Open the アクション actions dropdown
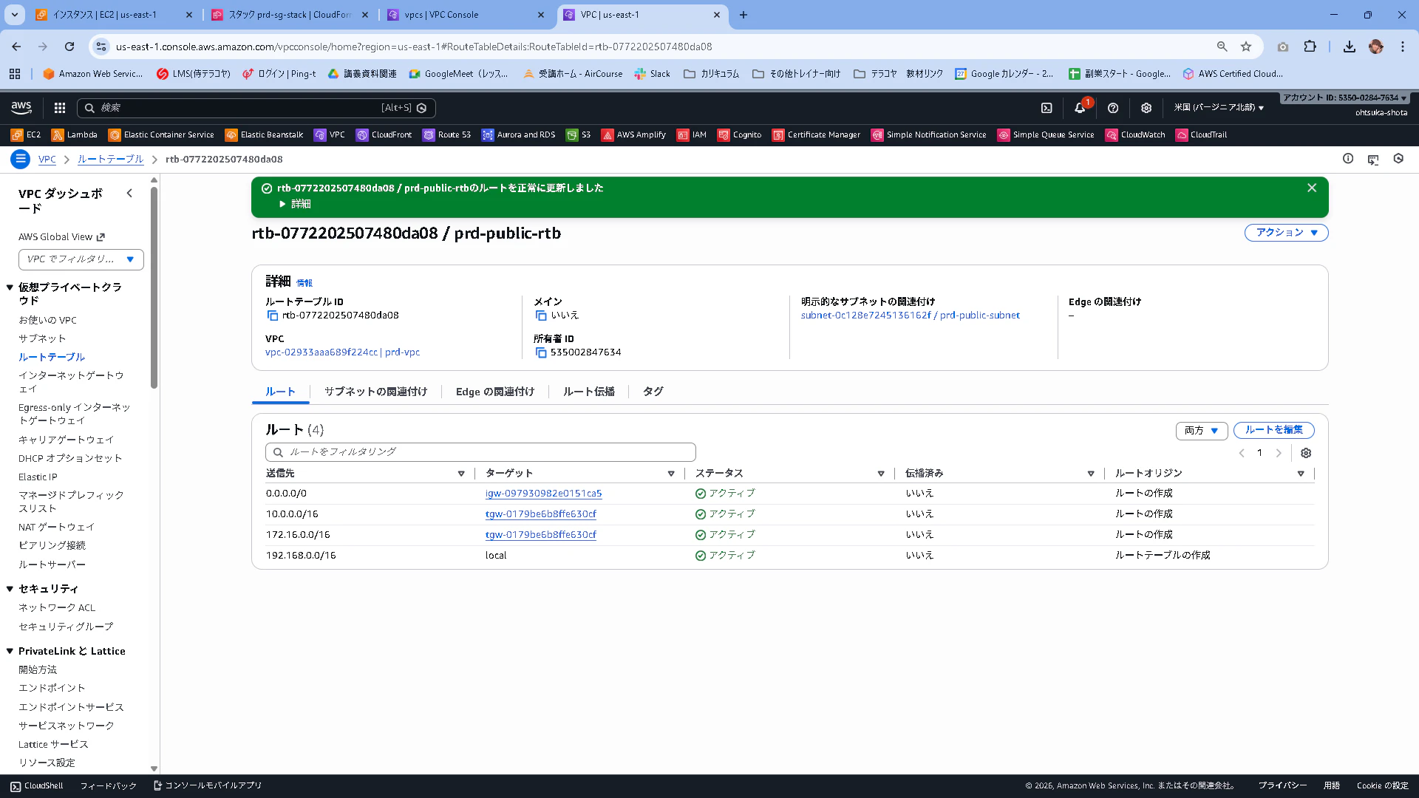This screenshot has height=798, width=1419. [1286, 233]
